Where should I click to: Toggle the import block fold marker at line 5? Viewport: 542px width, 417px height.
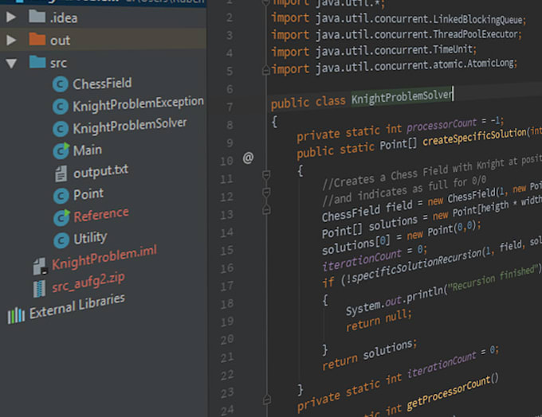(266, 70)
